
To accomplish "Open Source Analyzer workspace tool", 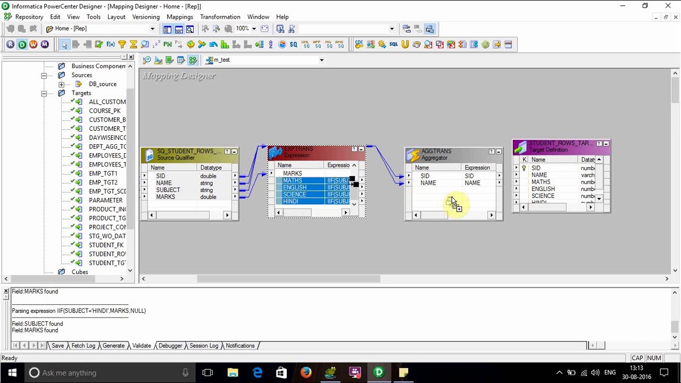I will 147,60.
